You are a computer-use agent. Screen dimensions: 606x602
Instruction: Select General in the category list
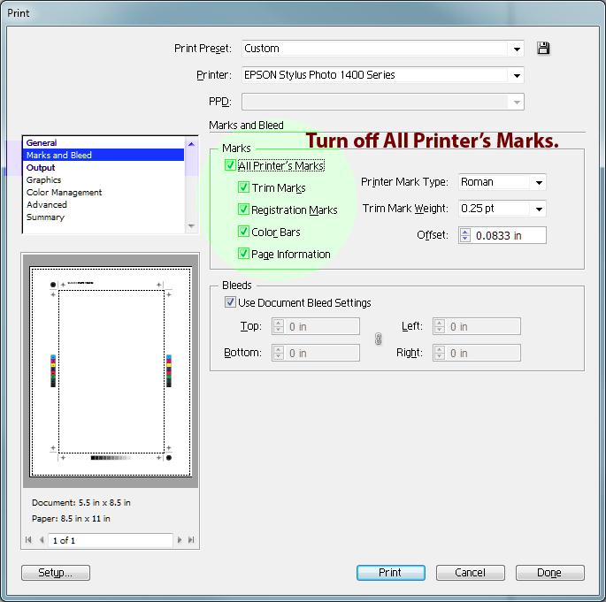[104, 143]
